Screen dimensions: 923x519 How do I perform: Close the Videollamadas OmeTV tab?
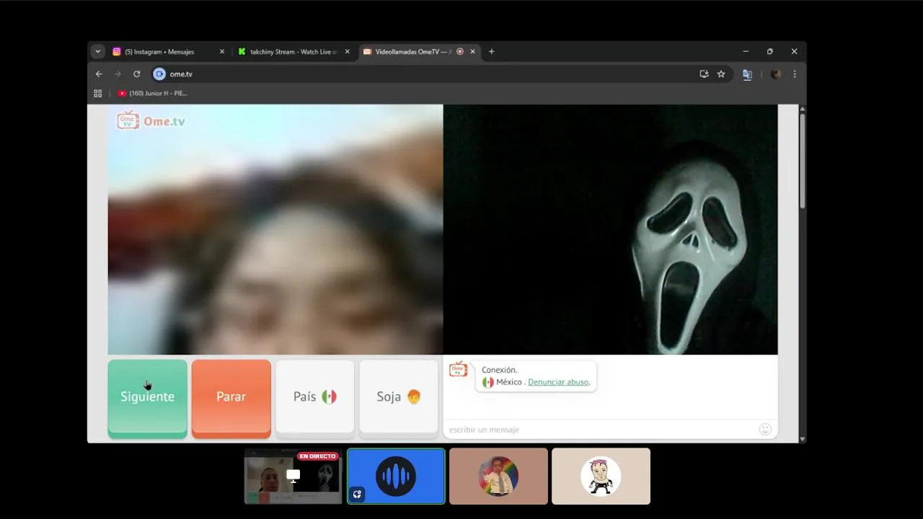[473, 52]
